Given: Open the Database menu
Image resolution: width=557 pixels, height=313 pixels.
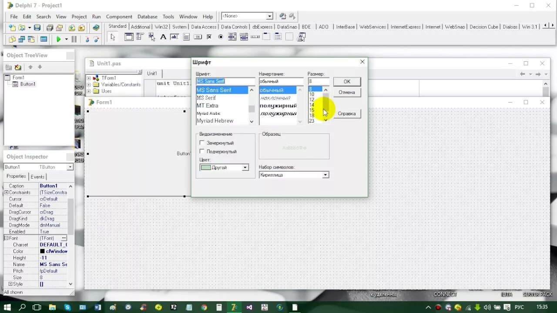Looking at the screenshot, I should (x=148, y=17).
